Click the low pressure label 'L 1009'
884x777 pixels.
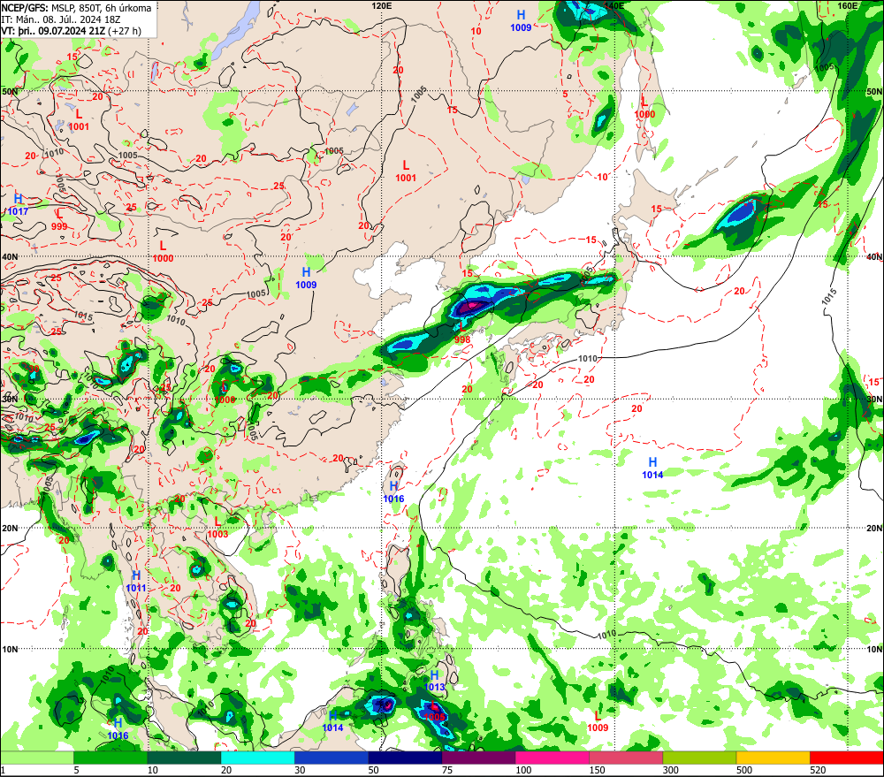click(598, 721)
